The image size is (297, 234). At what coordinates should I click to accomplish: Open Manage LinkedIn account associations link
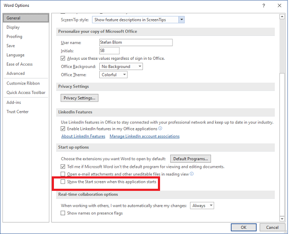(x=145, y=136)
